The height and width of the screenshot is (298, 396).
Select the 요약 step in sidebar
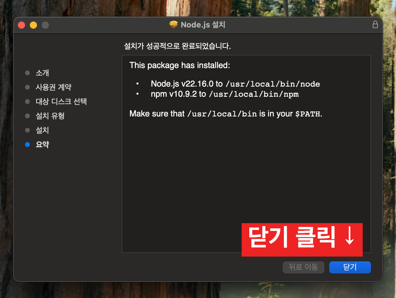(42, 145)
